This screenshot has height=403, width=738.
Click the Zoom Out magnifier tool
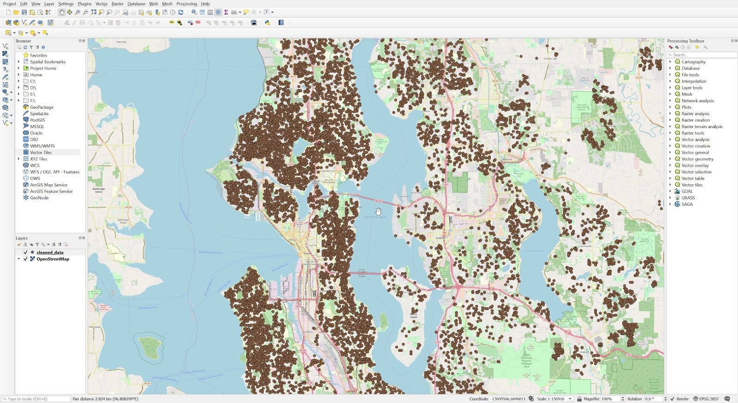click(85, 12)
